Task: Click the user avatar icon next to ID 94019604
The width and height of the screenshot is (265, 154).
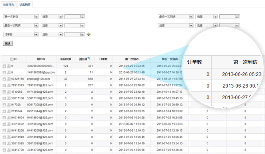Action: [x=9, y=117]
